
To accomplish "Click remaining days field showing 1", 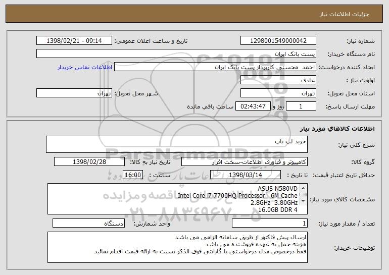I will pyautogui.click(x=301, y=106).
